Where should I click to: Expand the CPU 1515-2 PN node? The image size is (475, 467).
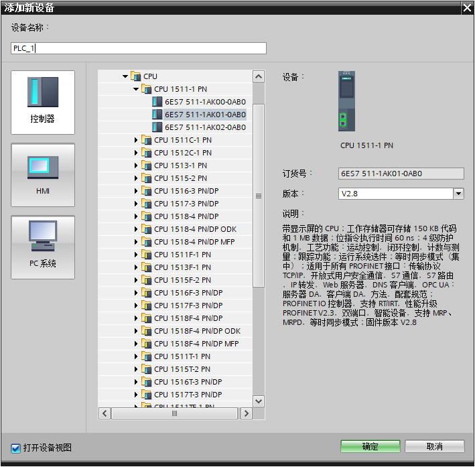[x=136, y=178]
